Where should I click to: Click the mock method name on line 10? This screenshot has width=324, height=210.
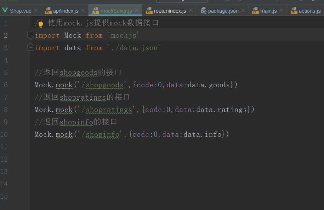(64, 134)
